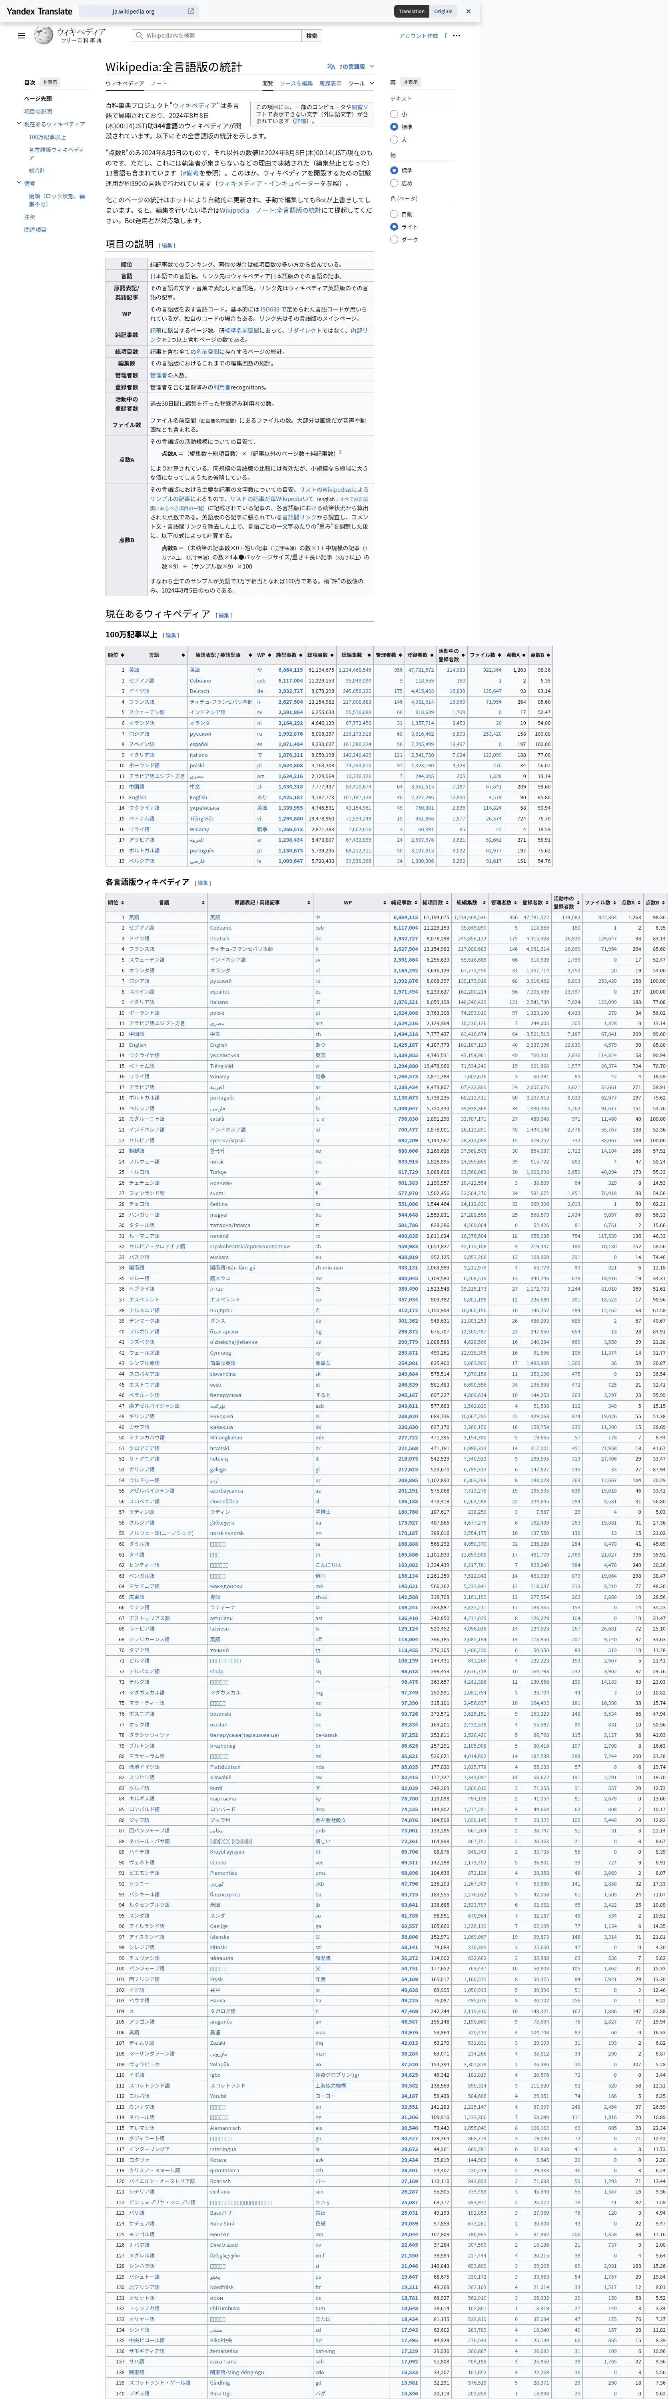
Task: Open the three-dot personal tools menu
Action: 457,36
